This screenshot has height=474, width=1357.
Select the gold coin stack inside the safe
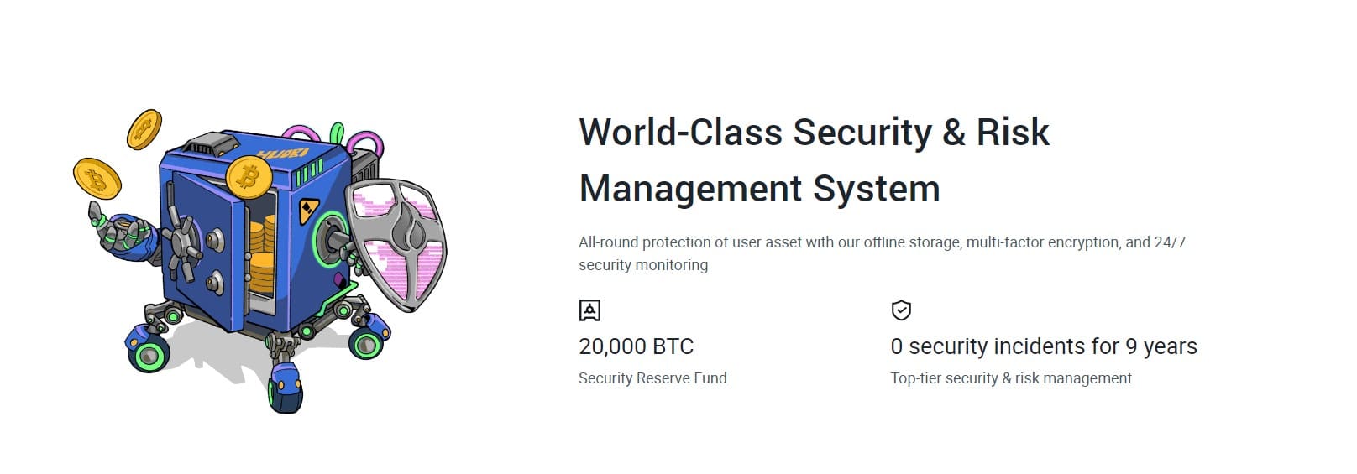pos(262,252)
